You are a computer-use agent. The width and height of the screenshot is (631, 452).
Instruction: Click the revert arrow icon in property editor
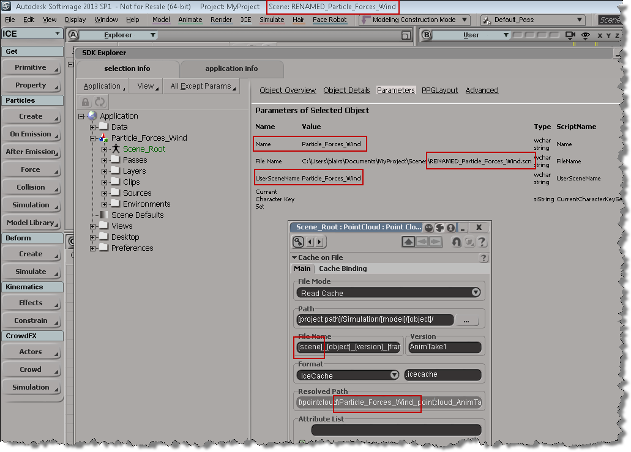click(456, 242)
